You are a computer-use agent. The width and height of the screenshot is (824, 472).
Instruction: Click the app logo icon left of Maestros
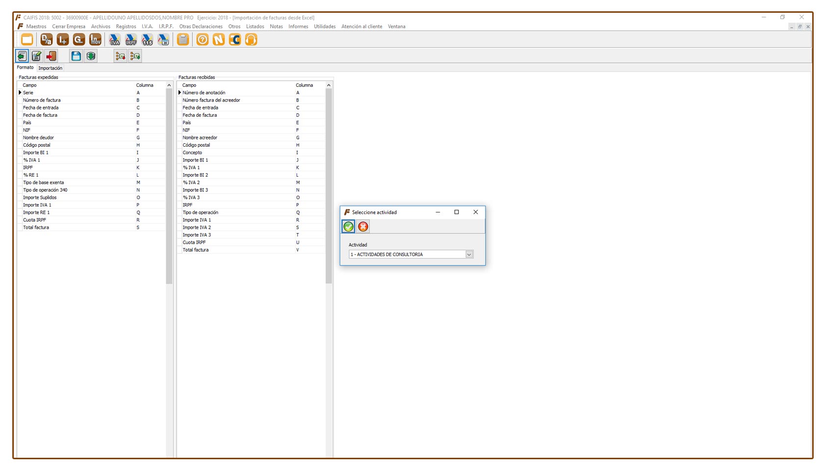pos(20,26)
